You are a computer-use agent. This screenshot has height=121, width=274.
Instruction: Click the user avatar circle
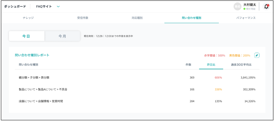(x=237, y=7)
